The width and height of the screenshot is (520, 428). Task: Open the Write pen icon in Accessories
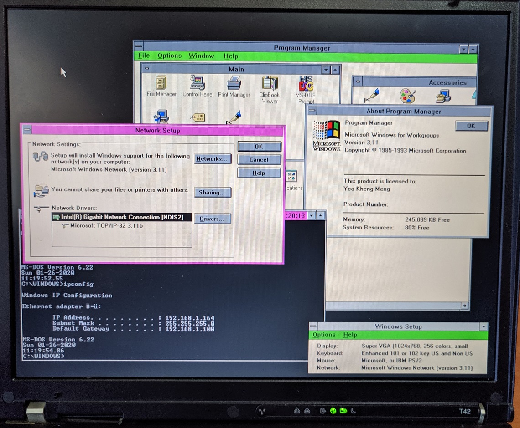point(371,95)
